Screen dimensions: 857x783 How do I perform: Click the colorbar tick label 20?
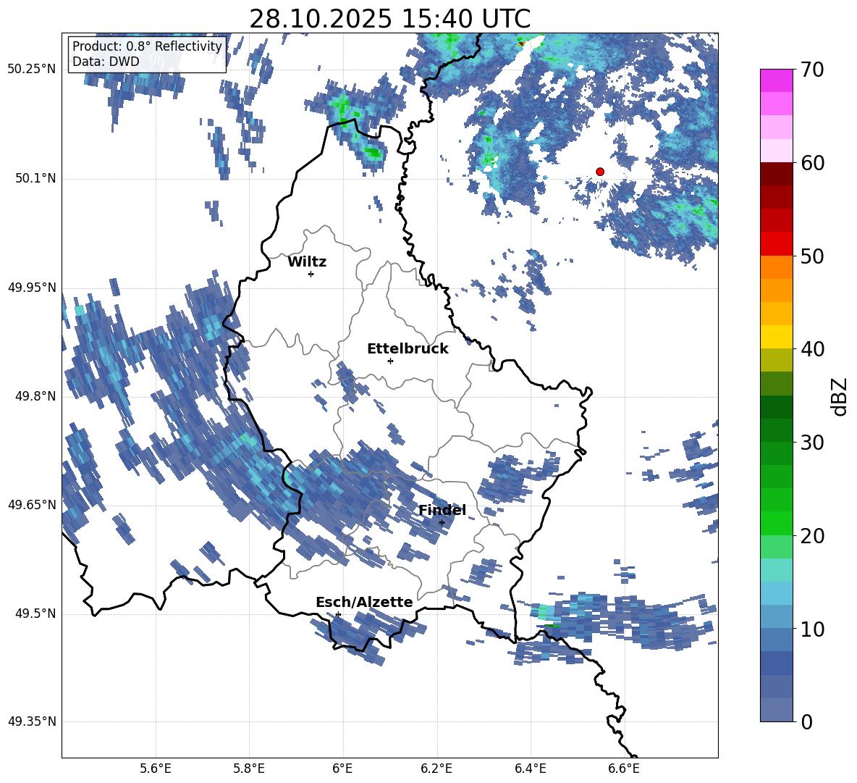(x=812, y=535)
